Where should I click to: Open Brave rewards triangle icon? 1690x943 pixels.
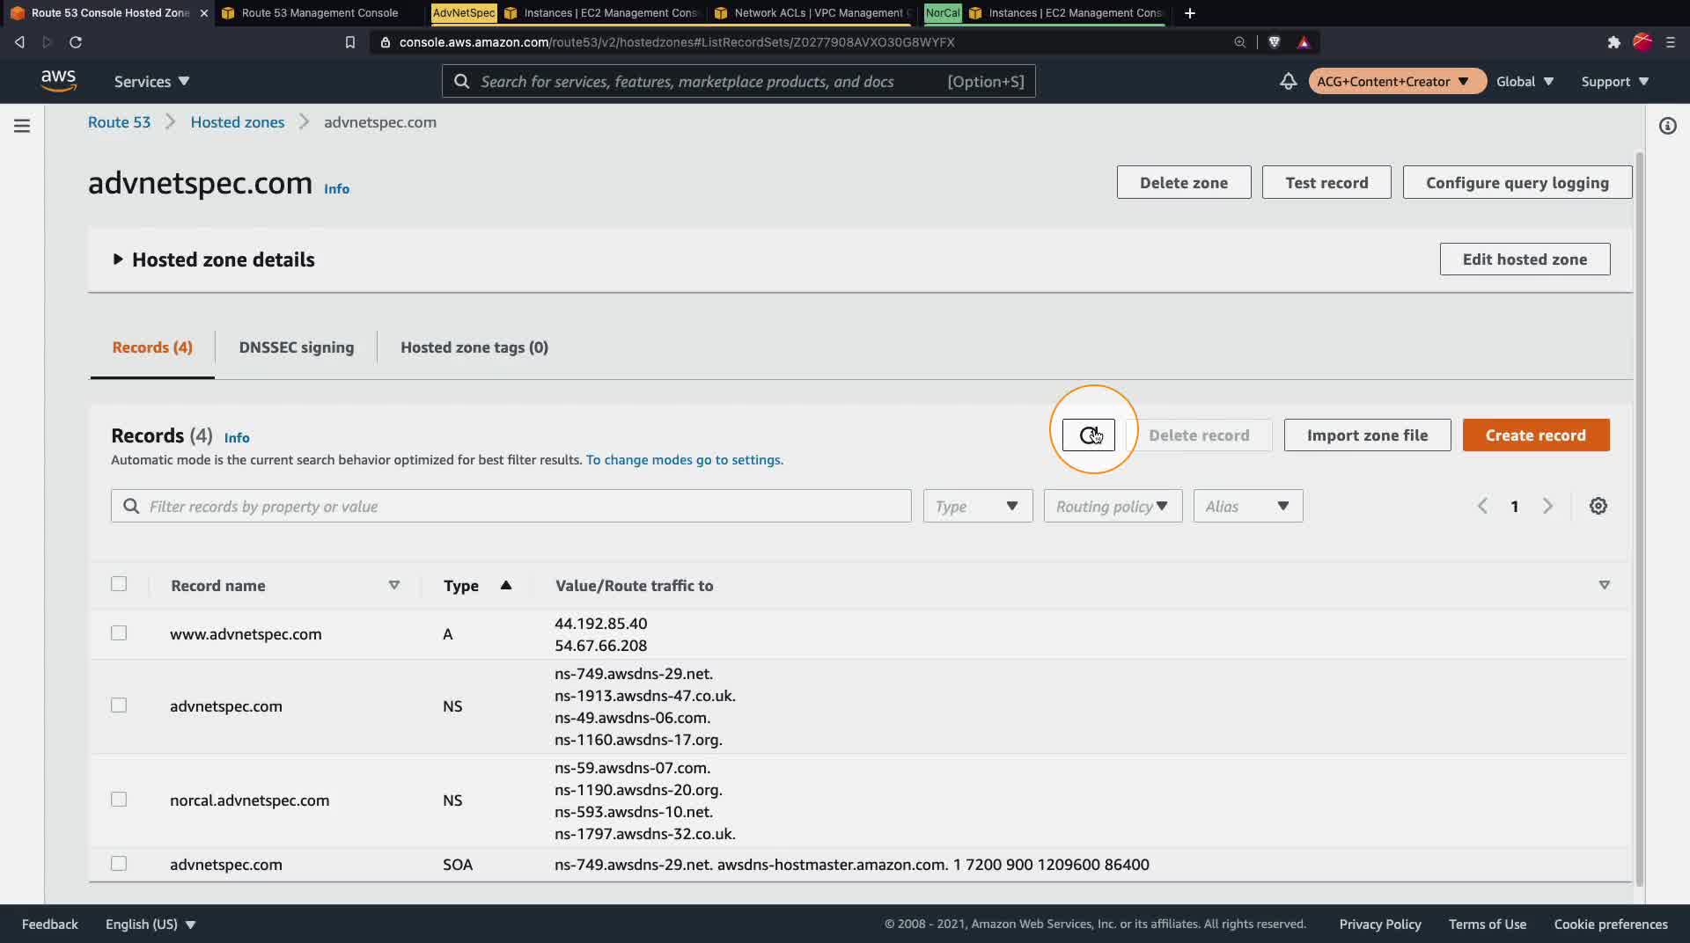[x=1304, y=42]
